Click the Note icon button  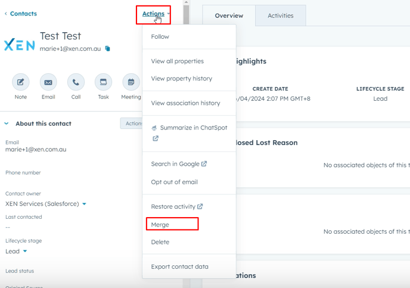(x=21, y=82)
